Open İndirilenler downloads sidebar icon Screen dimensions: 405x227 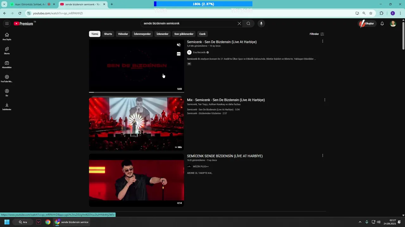point(7,107)
